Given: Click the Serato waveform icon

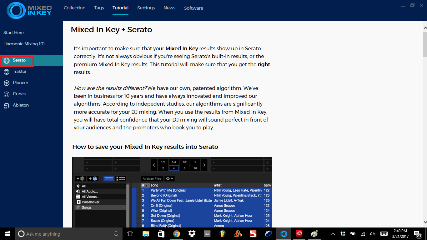Looking at the screenshot, I should coord(7,61).
